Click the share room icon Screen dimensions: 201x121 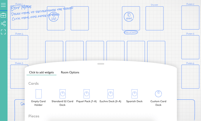point(4,24)
